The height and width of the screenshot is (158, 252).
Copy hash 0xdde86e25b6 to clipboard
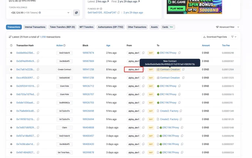pyautogui.click(x=38, y=53)
